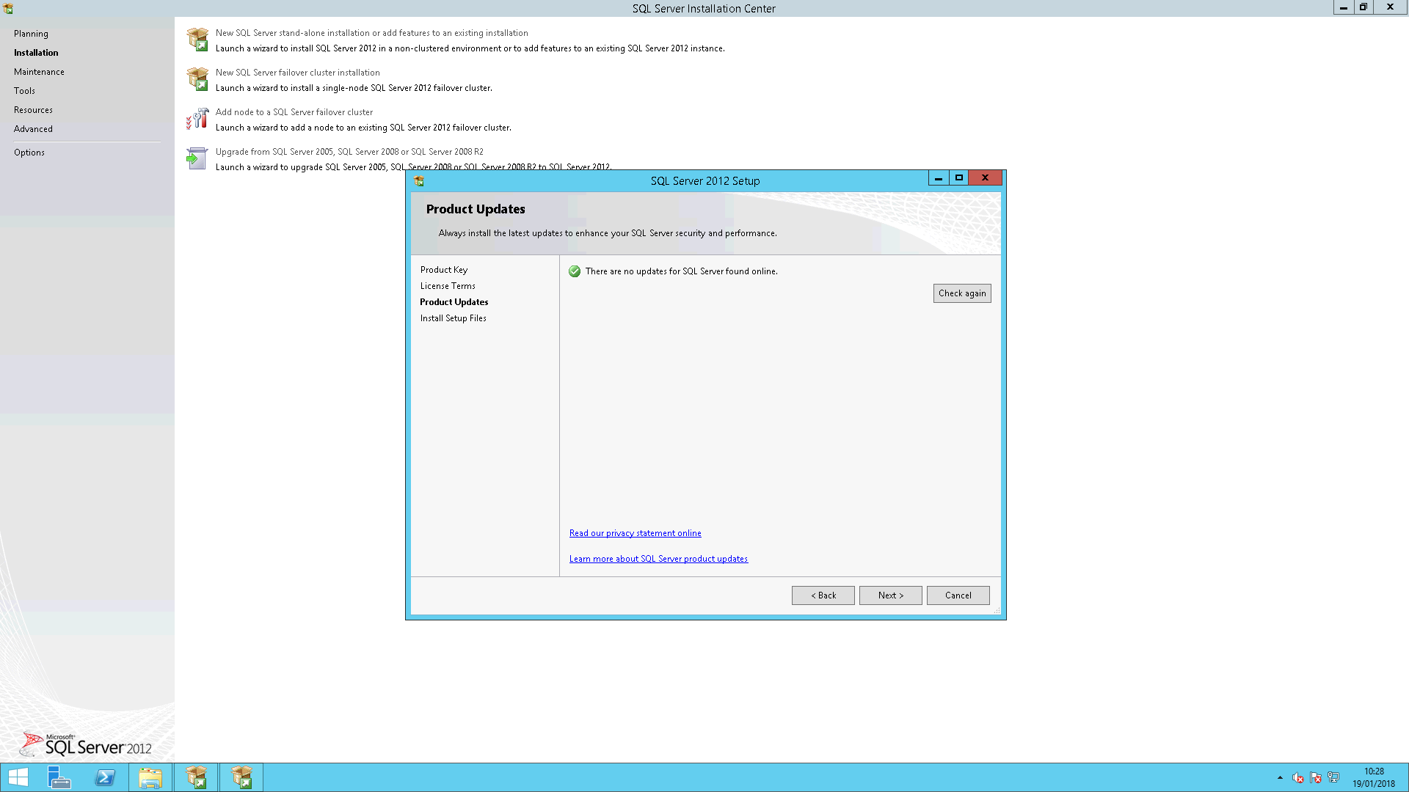Click Next in setup wizard
1409x792 pixels.
point(891,595)
